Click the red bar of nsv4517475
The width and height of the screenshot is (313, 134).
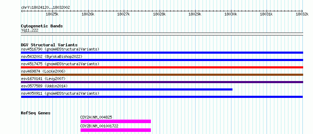162,67
